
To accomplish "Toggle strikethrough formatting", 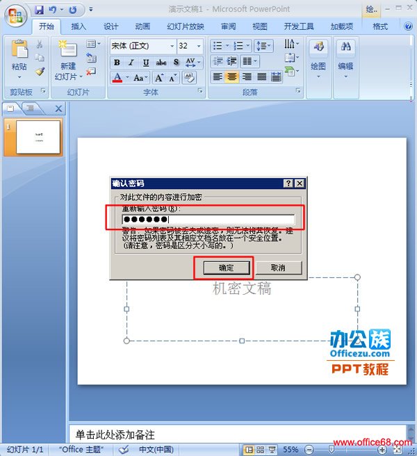I will click(161, 63).
